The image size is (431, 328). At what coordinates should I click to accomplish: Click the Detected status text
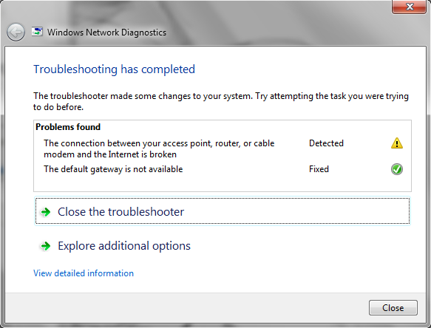point(326,143)
